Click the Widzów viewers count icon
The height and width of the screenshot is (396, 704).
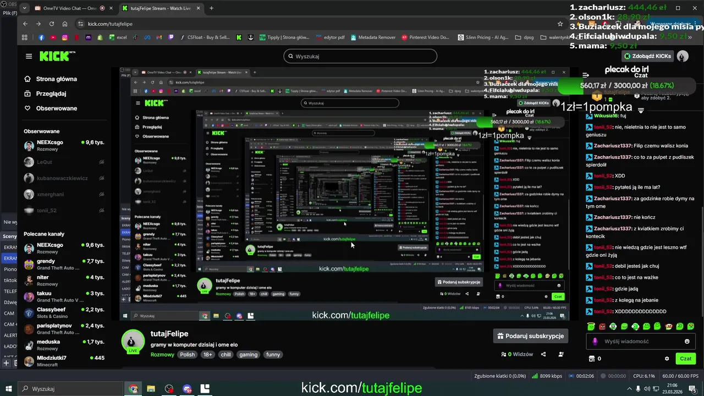[504, 355]
